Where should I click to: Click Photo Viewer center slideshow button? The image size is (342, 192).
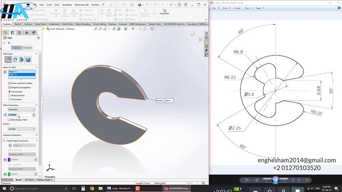[275, 180]
